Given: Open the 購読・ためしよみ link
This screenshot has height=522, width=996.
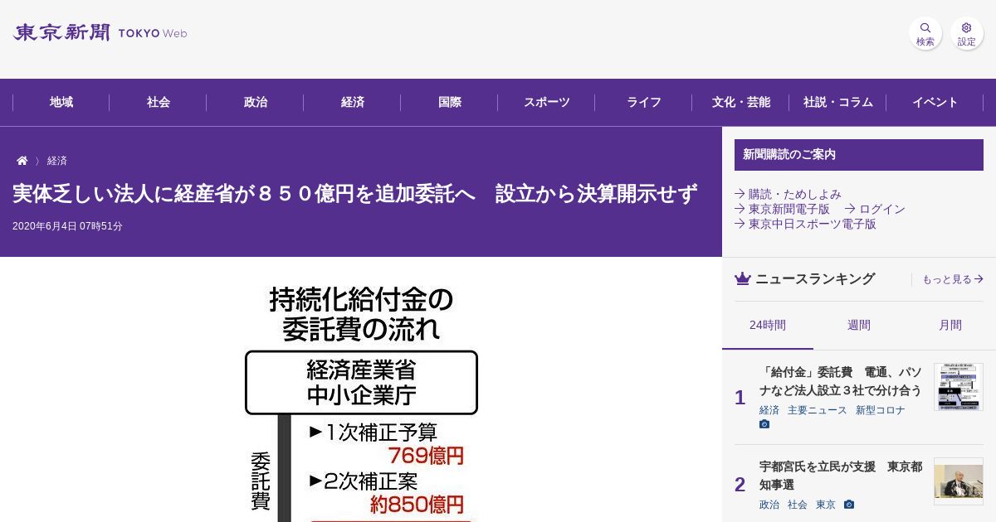Looking at the screenshot, I should (x=788, y=194).
